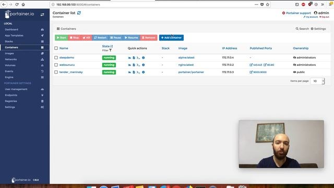Image resolution: width=334 pixels, height=188 pixels.
Task: Click the red Remove button
Action: click(149, 38)
